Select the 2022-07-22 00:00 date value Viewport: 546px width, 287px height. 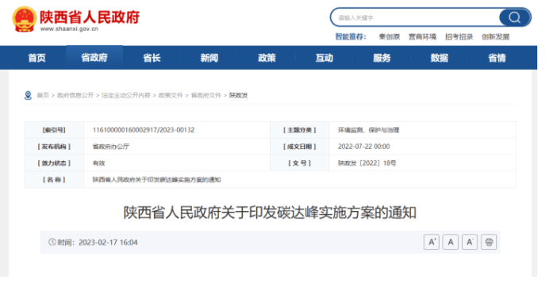point(364,147)
